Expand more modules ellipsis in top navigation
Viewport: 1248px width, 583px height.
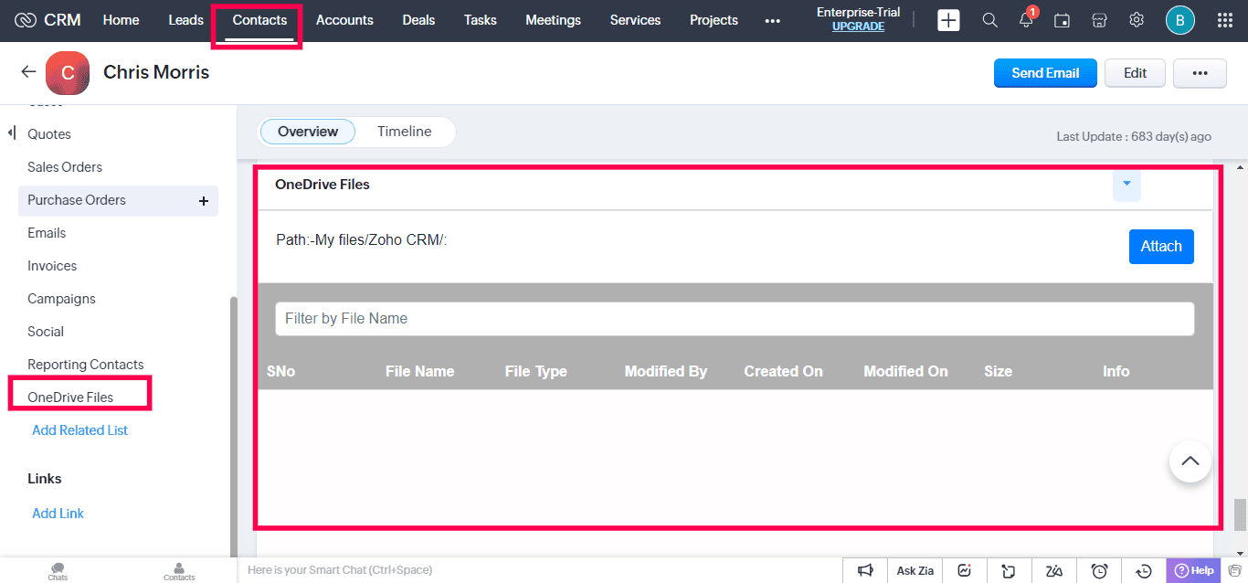(772, 20)
